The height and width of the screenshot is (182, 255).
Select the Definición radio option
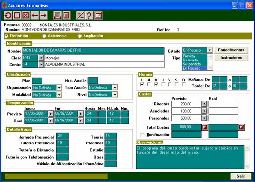coord(6,36)
